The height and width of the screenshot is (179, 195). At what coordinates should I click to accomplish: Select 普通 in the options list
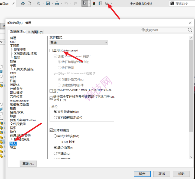[x=13, y=38]
